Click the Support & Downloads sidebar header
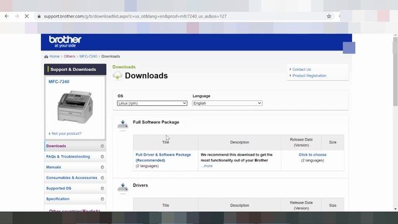 (x=75, y=69)
